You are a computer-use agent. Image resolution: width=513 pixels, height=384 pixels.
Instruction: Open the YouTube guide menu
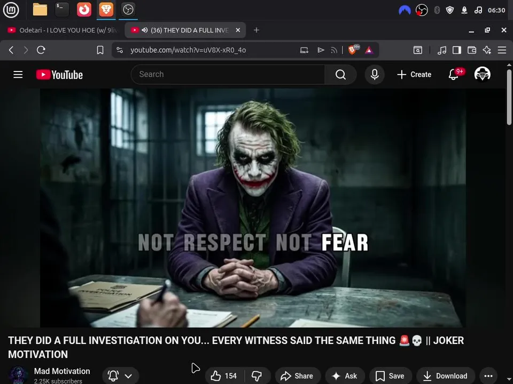(x=18, y=75)
